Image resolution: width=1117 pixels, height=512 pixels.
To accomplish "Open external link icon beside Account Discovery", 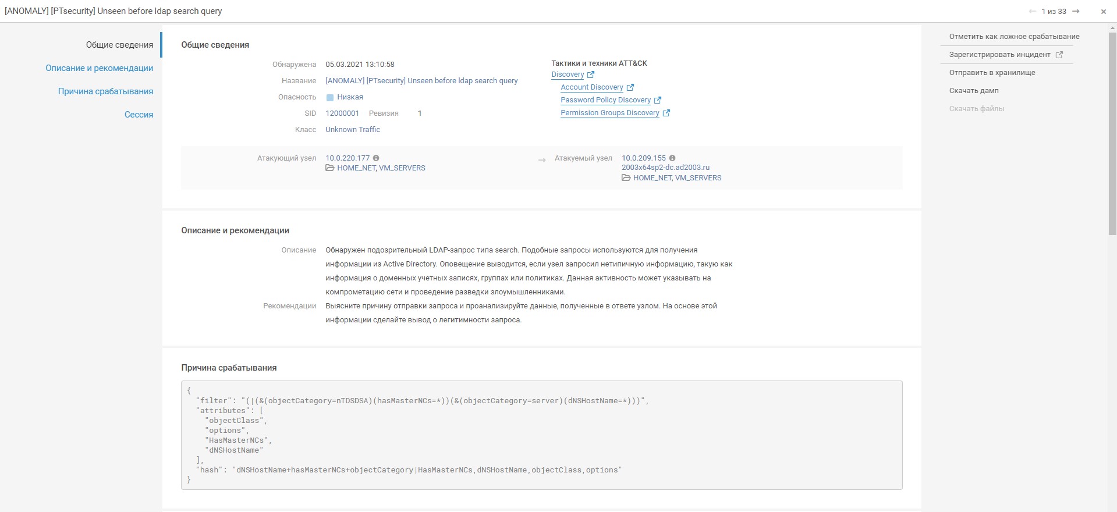I will (630, 87).
